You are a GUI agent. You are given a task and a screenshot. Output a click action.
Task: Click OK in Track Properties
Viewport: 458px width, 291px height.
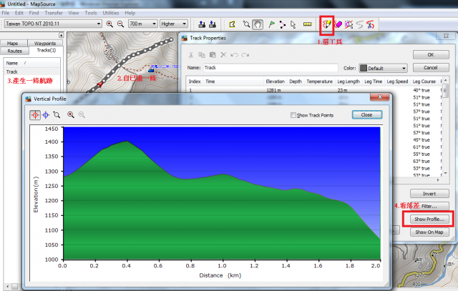(431, 54)
